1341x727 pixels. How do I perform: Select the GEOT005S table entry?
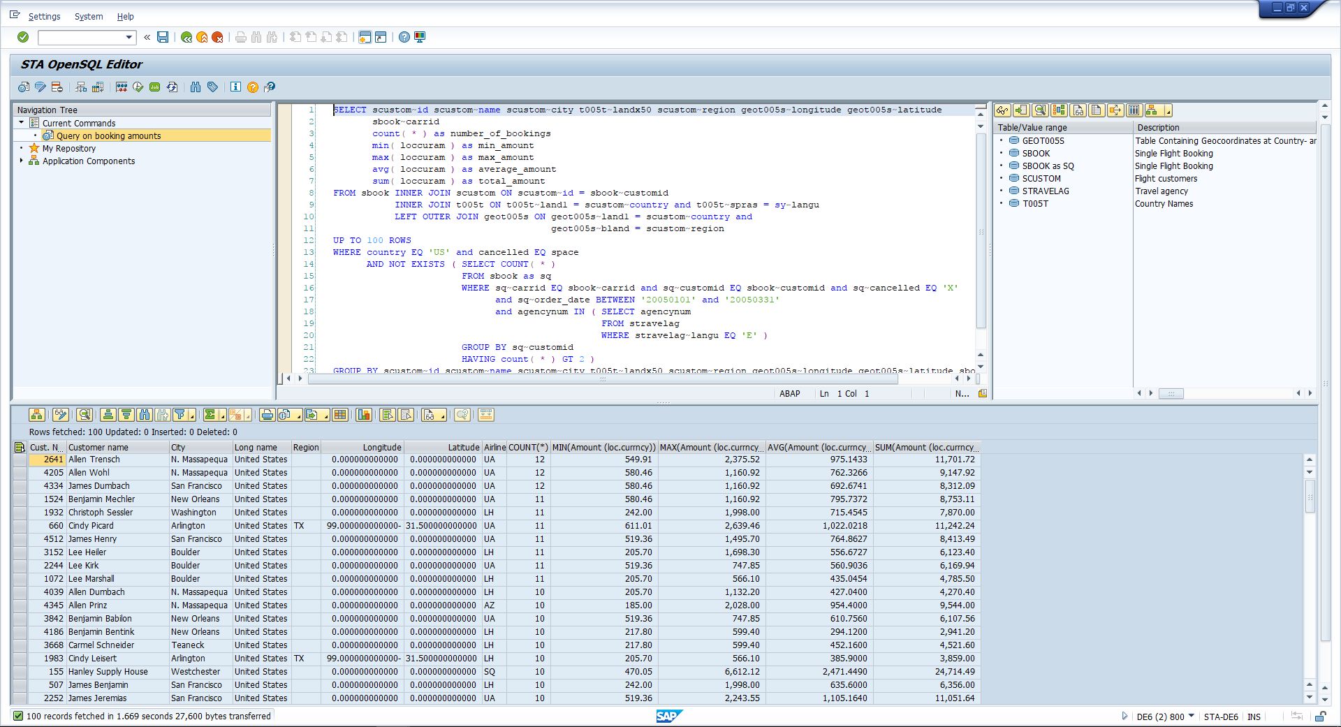click(x=1043, y=140)
